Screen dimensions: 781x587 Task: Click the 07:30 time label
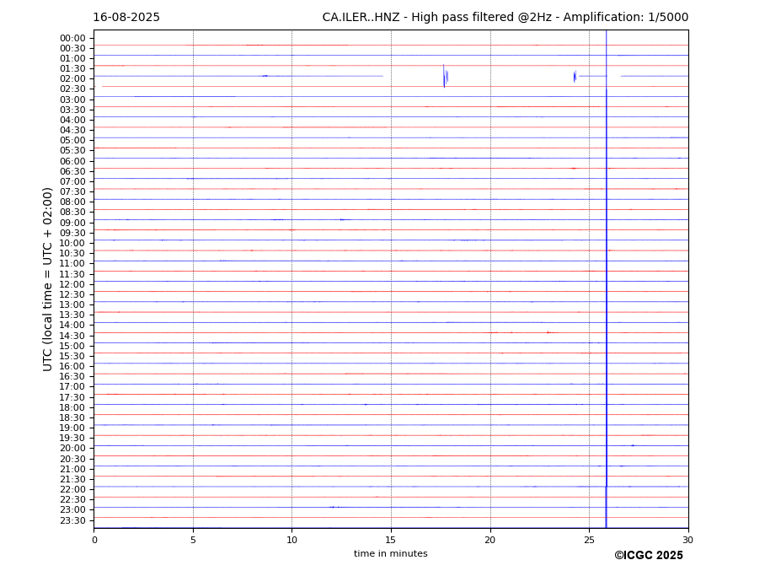coord(72,192)
